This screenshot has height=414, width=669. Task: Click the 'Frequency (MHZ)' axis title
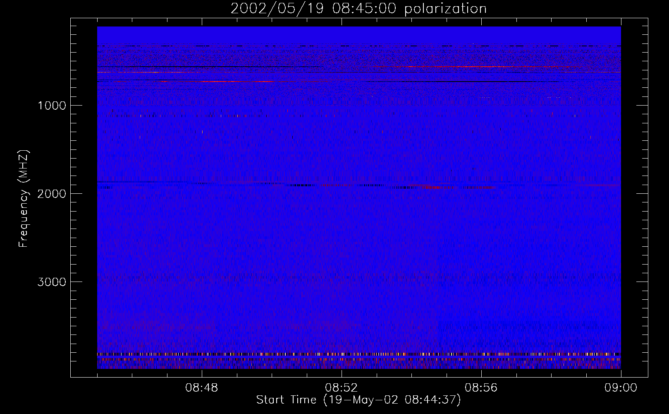click(x=24, y=199)
